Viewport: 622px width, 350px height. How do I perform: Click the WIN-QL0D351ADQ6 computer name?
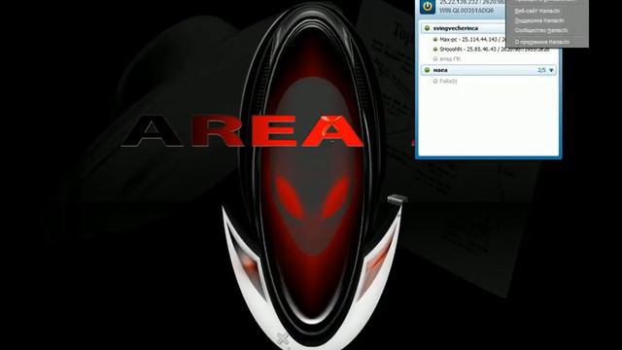pyautogui.click(x=466, y=11)
